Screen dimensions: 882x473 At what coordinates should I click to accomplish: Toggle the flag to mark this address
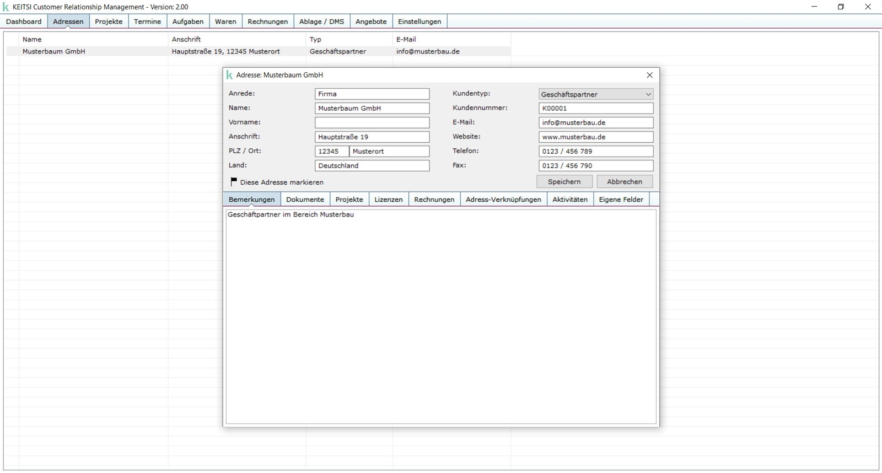[233, 181]
